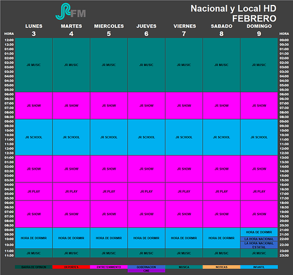Open Miercoles overnight JR MUSIC block at 12:00
This screenshot has width=293, height=275.
pos(109,64)
